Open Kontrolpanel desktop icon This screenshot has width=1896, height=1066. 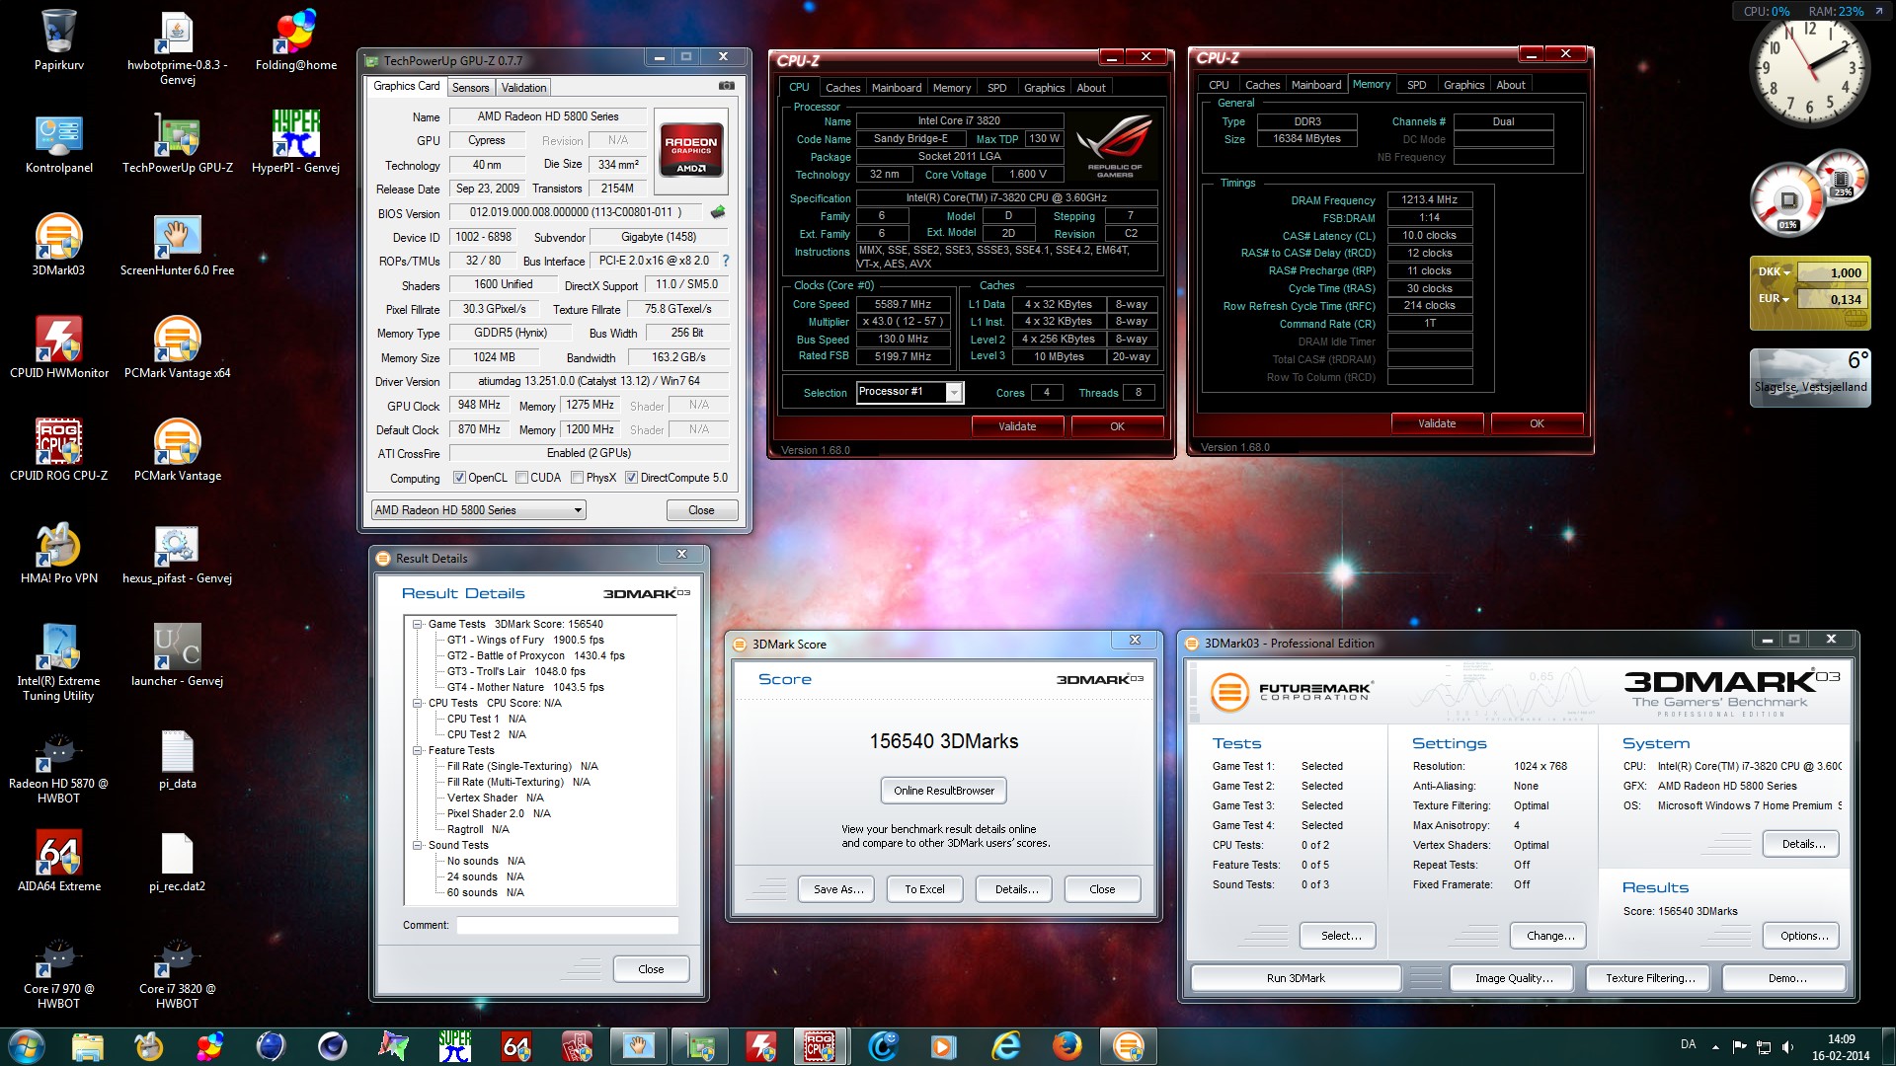click(x=59, y=144)
